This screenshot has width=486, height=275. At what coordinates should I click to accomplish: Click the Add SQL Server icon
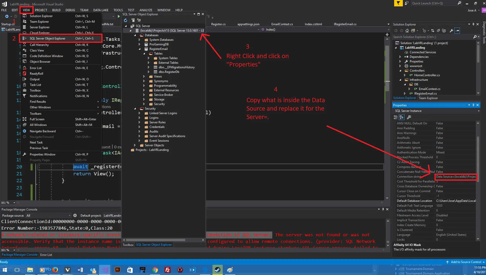133,20
